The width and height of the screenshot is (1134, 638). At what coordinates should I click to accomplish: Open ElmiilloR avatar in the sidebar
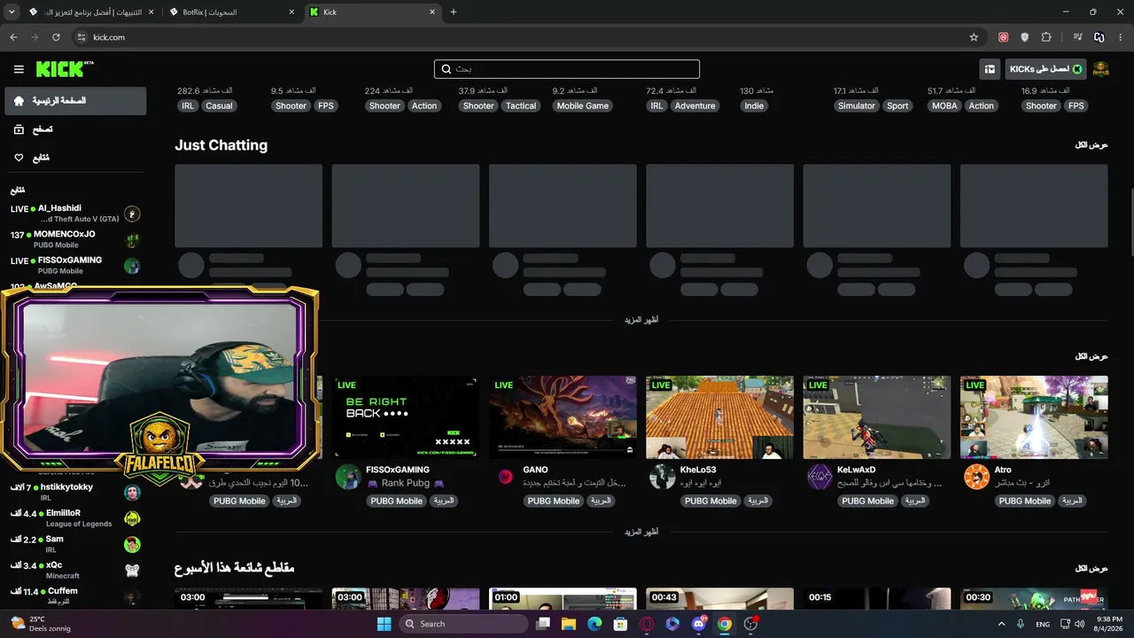point(132,518)
